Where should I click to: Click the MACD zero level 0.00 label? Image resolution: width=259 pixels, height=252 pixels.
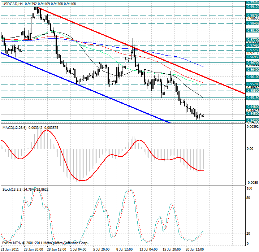[x=250, y=149]
